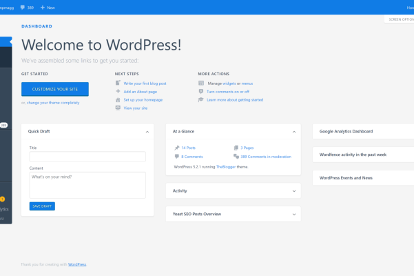Open Write your first blog post link
Image resolution: width=414 pixels, height=276 pixels.
145,83
